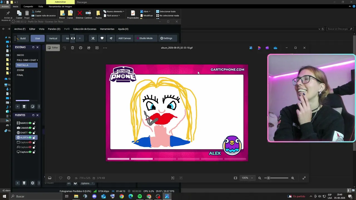The height and width of the screenshot is (200, 356).
Task: Click the rotate image icon in Photos
Action: pos(64,48)
